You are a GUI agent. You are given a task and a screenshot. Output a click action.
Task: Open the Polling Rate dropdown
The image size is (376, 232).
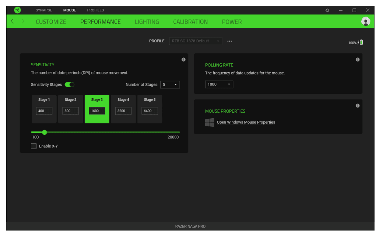coord(219,84)
